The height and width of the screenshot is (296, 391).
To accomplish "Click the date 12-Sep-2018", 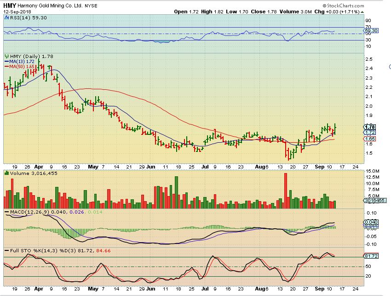I will coord(17,12).
